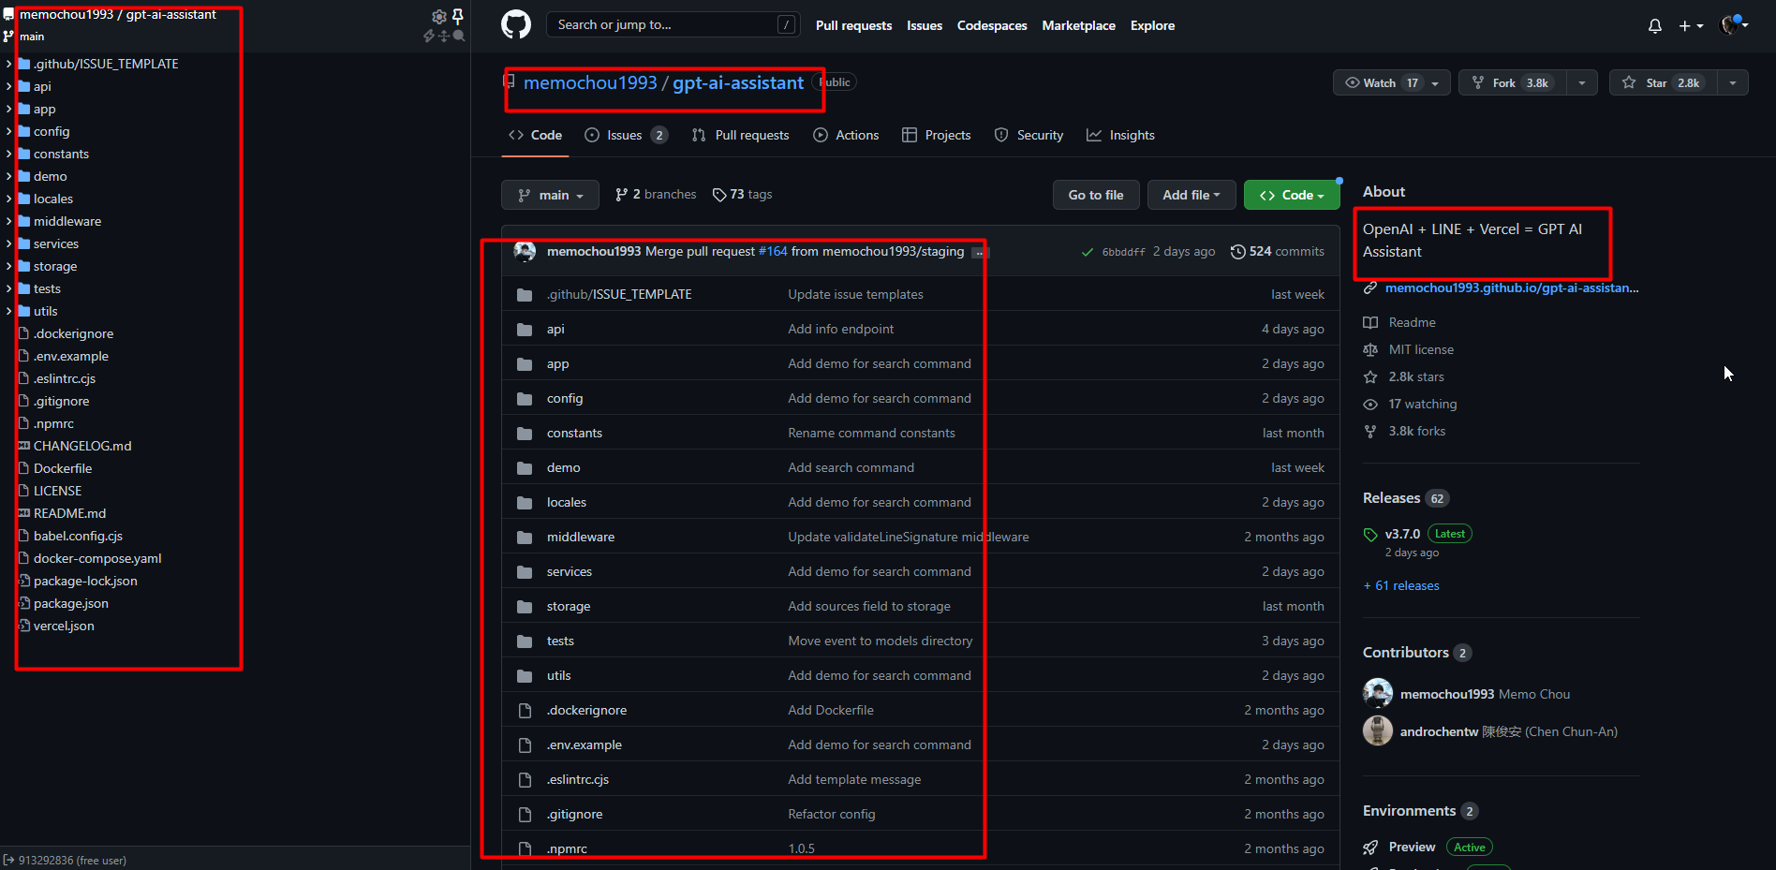Viewport: 1776px width, 870px height.
Task: Open the Fork options dropdown arrow
Action: coord(1582,82)
